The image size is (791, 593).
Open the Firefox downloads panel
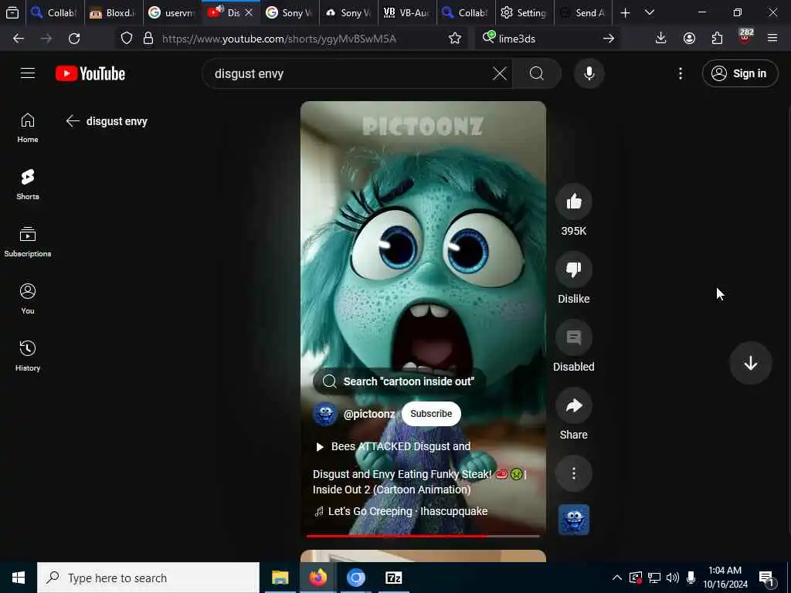click(661, 39)
